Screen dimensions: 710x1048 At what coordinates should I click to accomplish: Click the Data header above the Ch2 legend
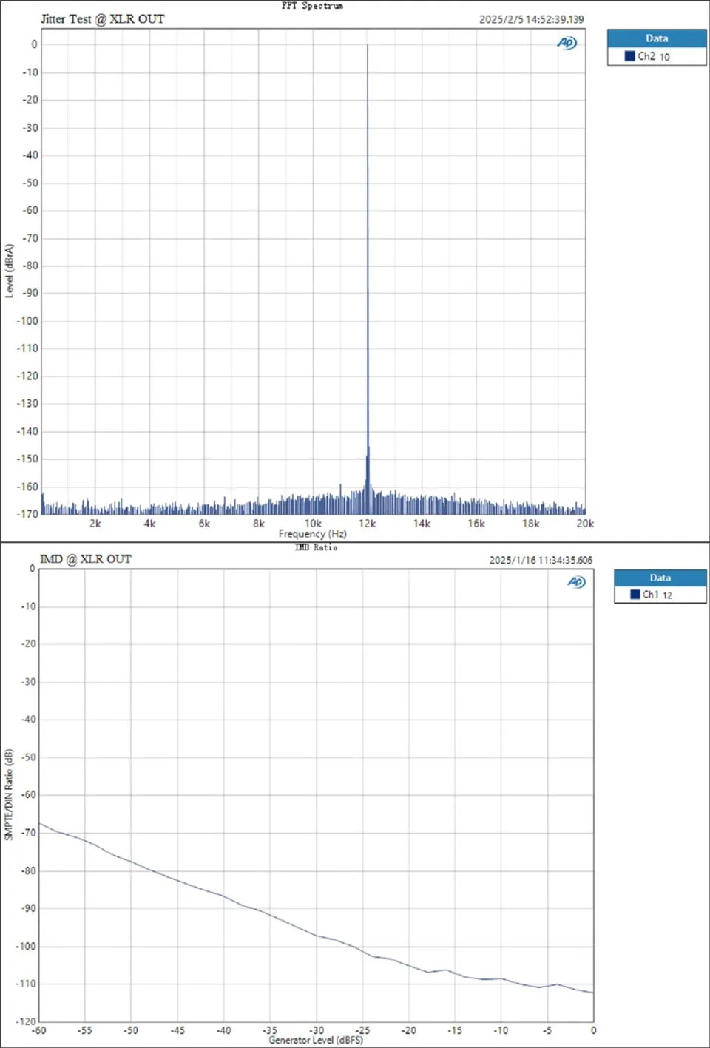click(657, 38)
